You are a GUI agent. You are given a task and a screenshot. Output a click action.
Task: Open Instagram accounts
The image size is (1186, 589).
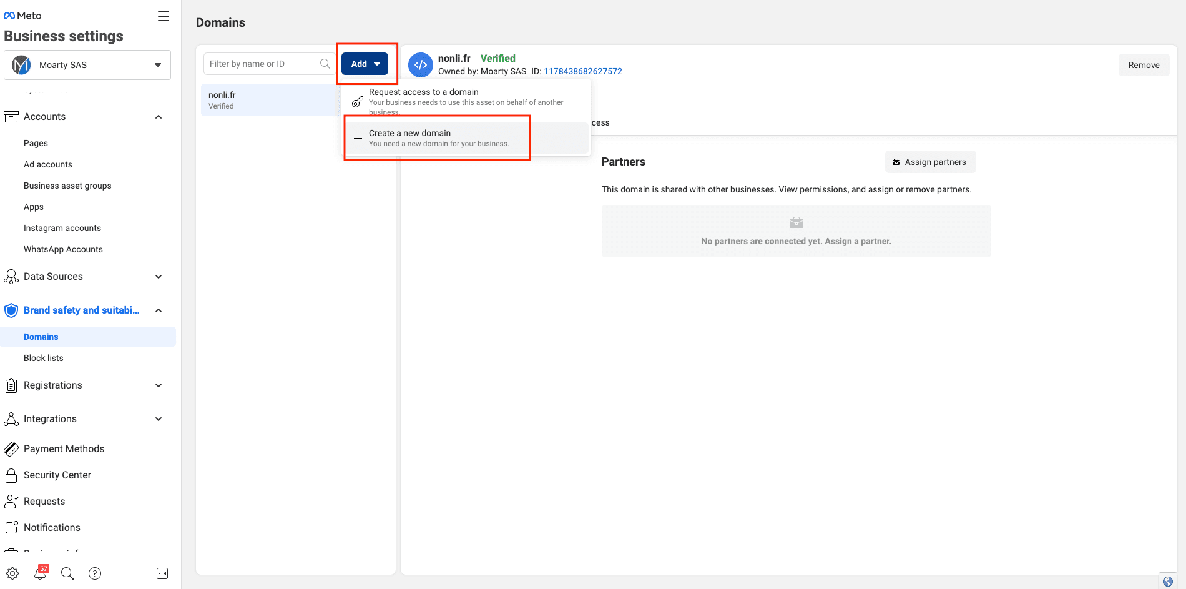[62, 228]
